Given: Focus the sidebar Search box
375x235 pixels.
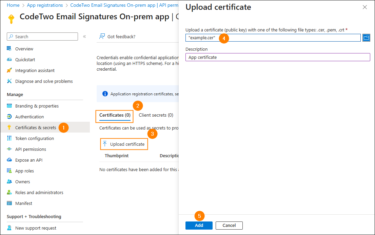Looking at the screenshot, I should tap(42, 37).
